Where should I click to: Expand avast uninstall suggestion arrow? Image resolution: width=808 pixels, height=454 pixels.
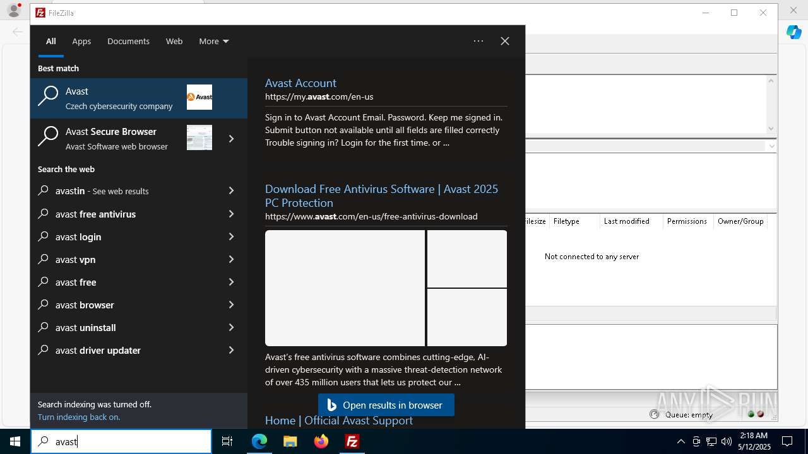click(x=232, y=327)
